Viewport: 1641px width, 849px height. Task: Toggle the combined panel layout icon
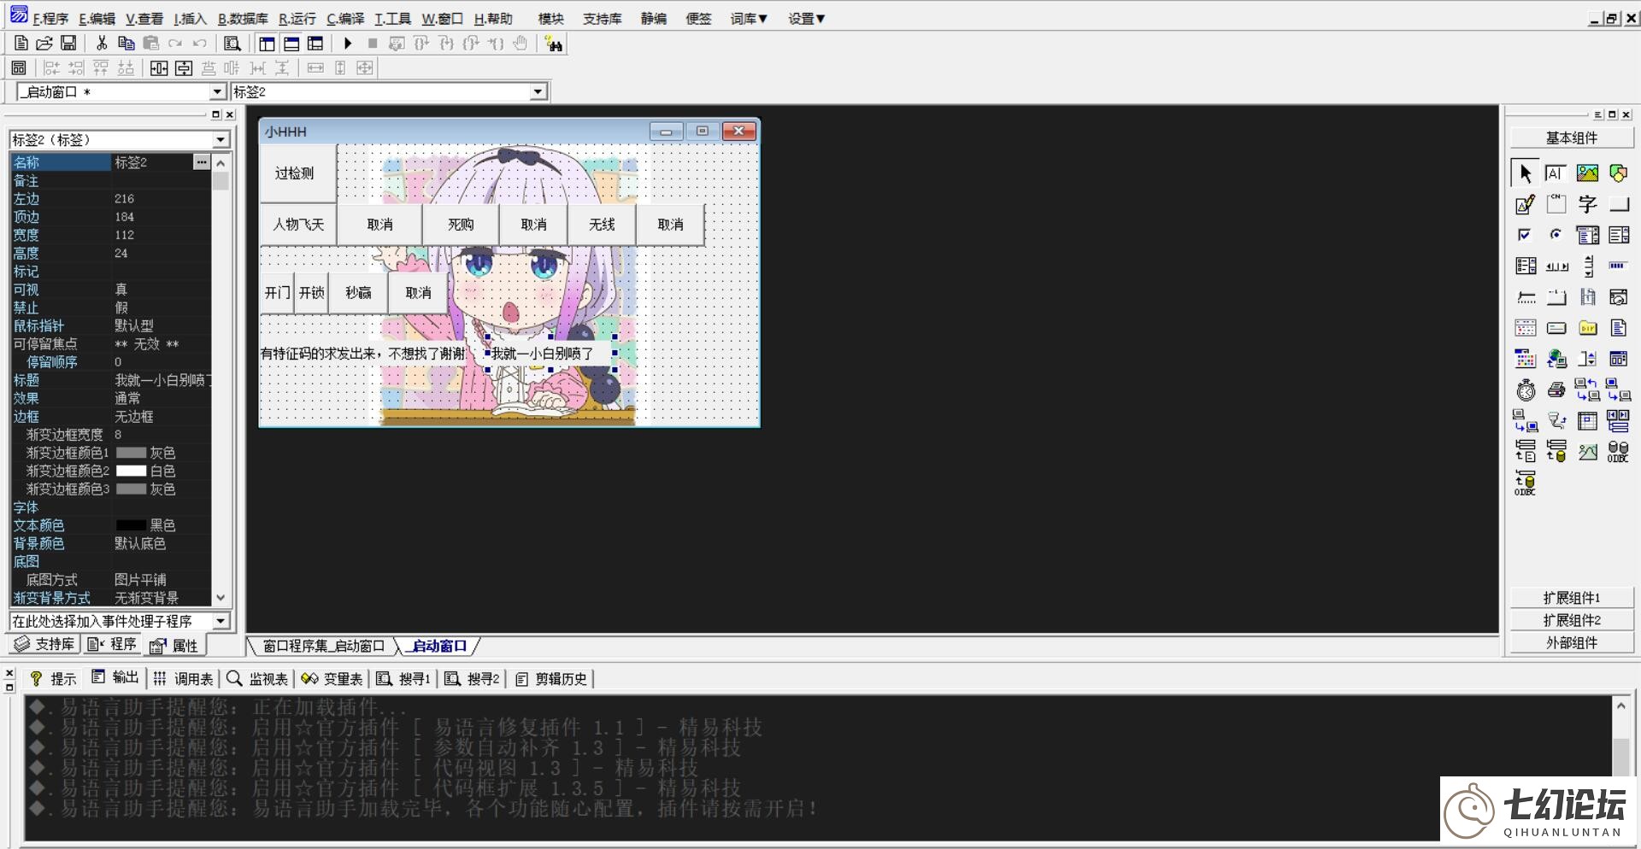click(x=315, y=43)
